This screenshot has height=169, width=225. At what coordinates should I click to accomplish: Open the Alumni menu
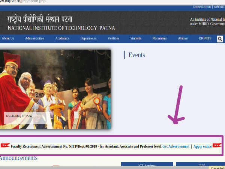point(183,38)
